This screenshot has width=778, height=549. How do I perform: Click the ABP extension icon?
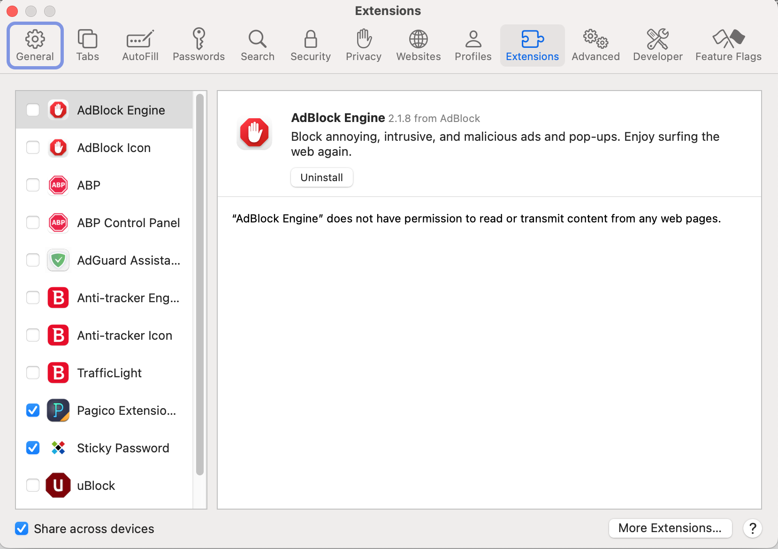(58, 185)
